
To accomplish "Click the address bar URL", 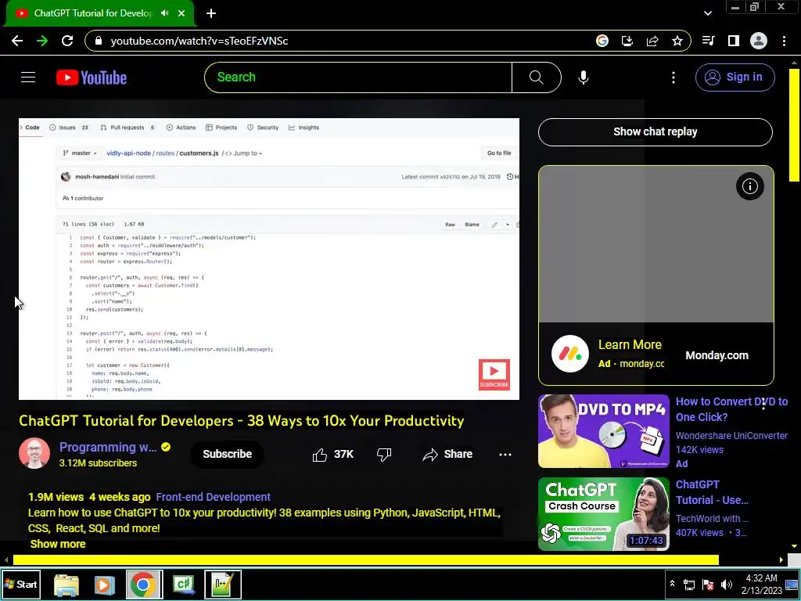I will tap(199, 41).
